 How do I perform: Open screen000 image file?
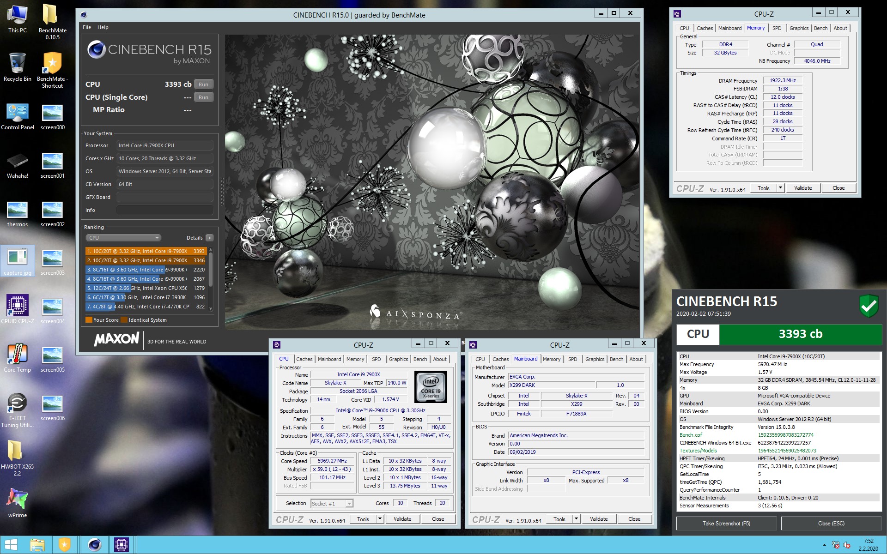52,116
